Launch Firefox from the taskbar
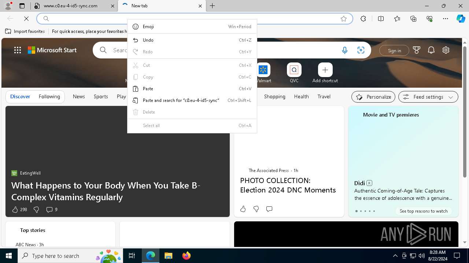The height and width of the screenshot is (263, 469). 186,256
